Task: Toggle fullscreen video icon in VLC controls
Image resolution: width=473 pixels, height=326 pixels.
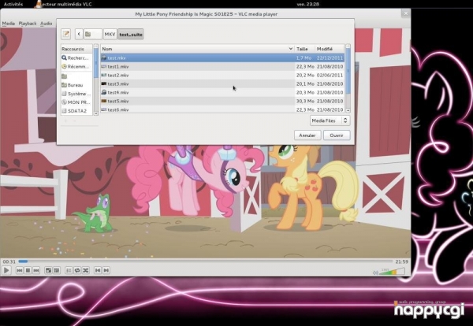Action: point(48,271)
